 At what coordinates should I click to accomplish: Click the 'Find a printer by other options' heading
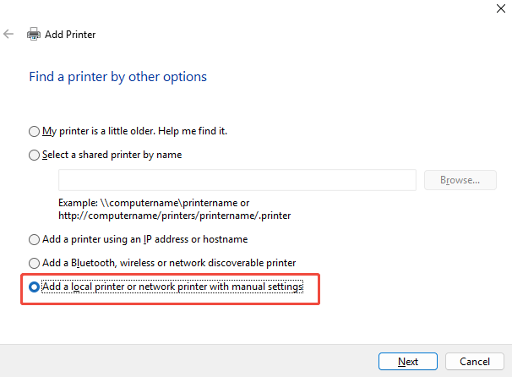[117, 77]
